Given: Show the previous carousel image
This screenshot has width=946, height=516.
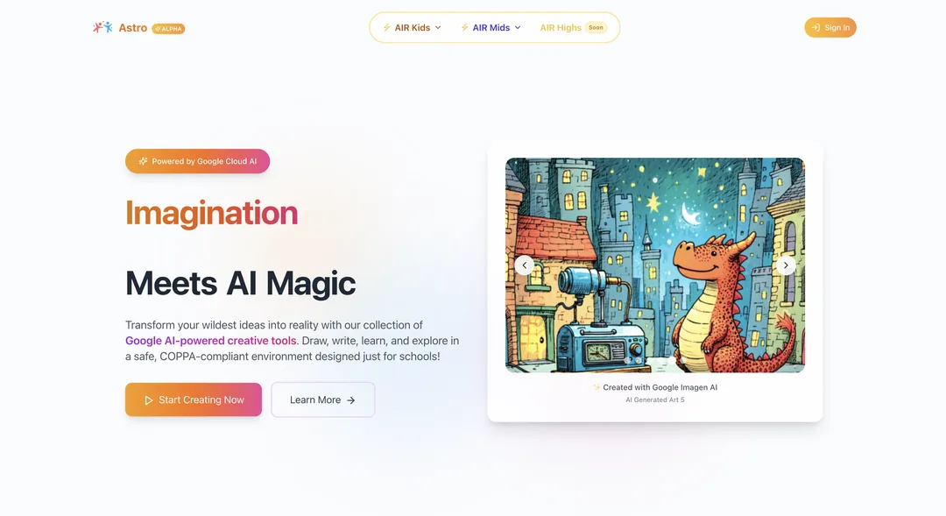Looking at the screenshot, I should click(x=525, y=265).
